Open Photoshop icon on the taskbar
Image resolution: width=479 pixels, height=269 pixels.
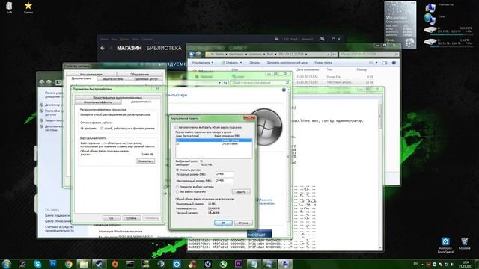click(x=53, y=264)
